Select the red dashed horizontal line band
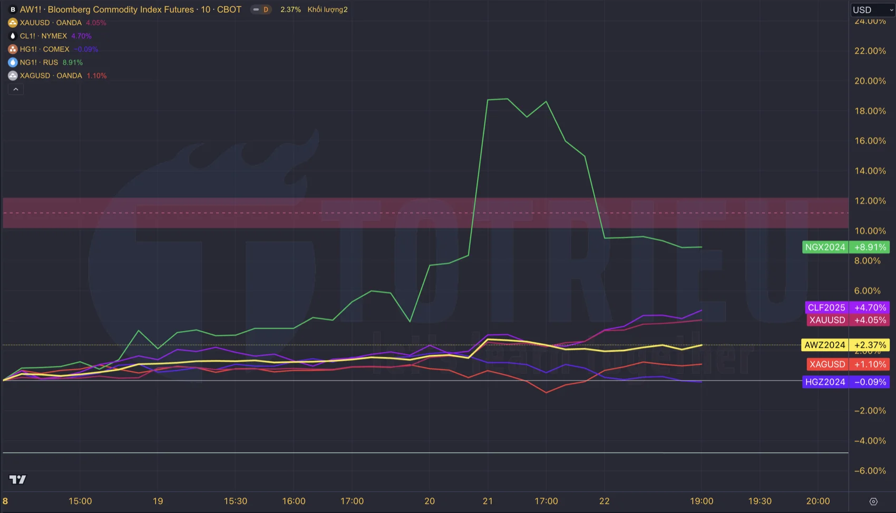 tap(422, 213)
